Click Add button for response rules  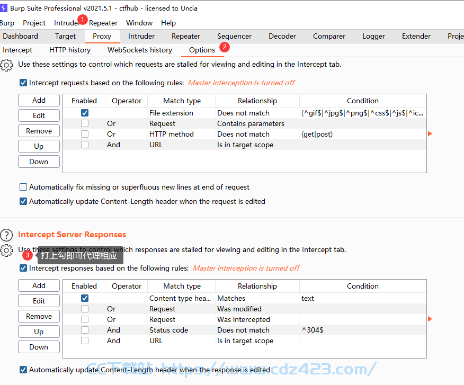pyautogui.click(x=39, y=285)
